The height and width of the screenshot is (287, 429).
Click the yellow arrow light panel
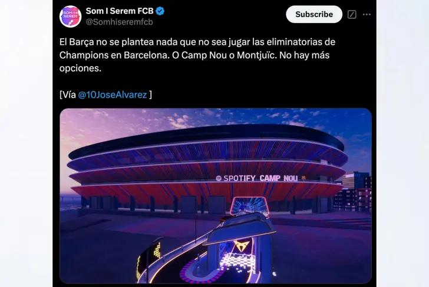coord(157,251)
